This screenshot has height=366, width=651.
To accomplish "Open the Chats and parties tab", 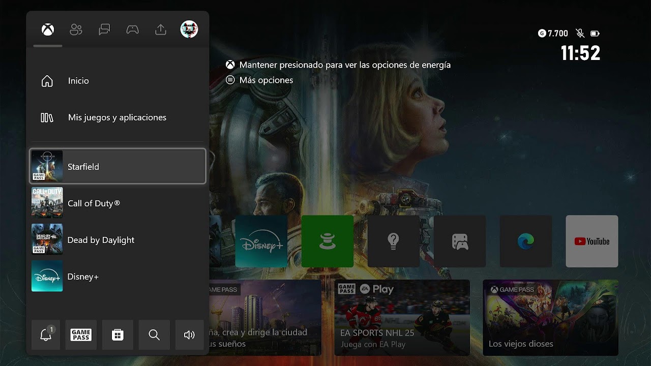I will pyautogui.click(x=104, y=30).
